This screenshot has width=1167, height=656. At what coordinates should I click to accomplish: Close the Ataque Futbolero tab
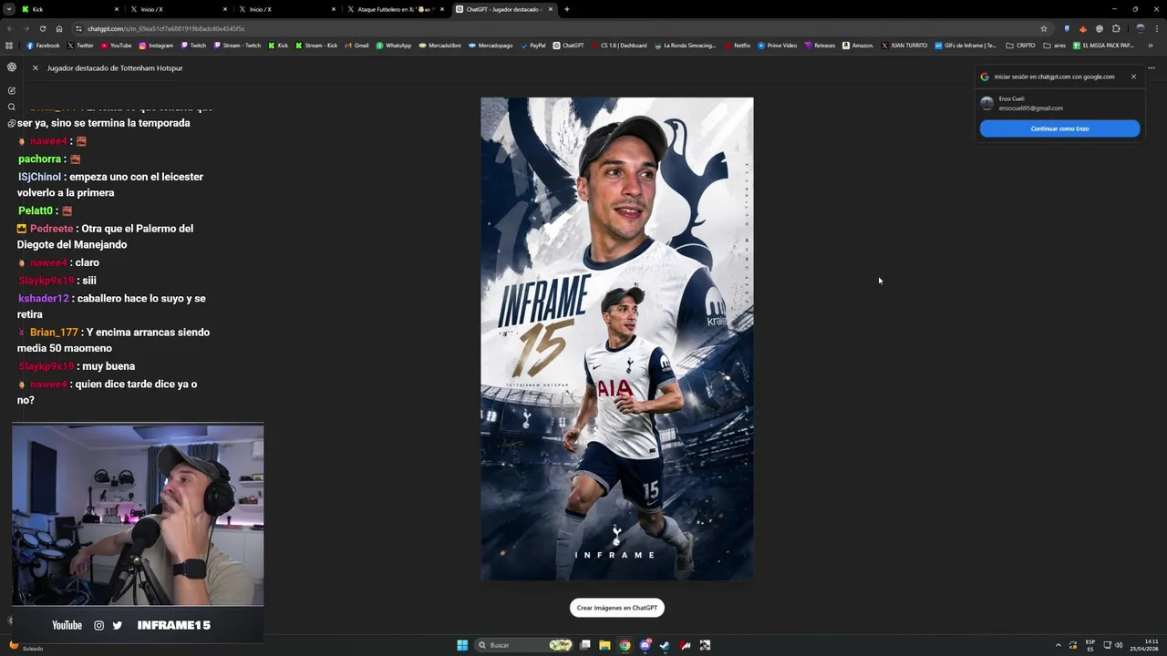tap(442, 9)
